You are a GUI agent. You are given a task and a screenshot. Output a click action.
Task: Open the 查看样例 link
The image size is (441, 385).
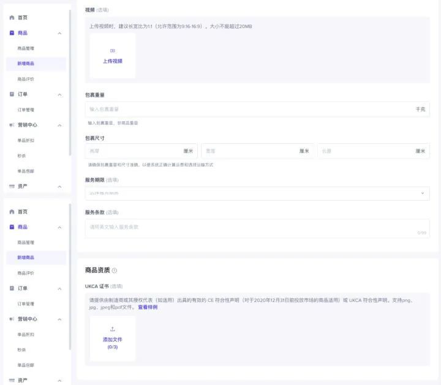148,307
